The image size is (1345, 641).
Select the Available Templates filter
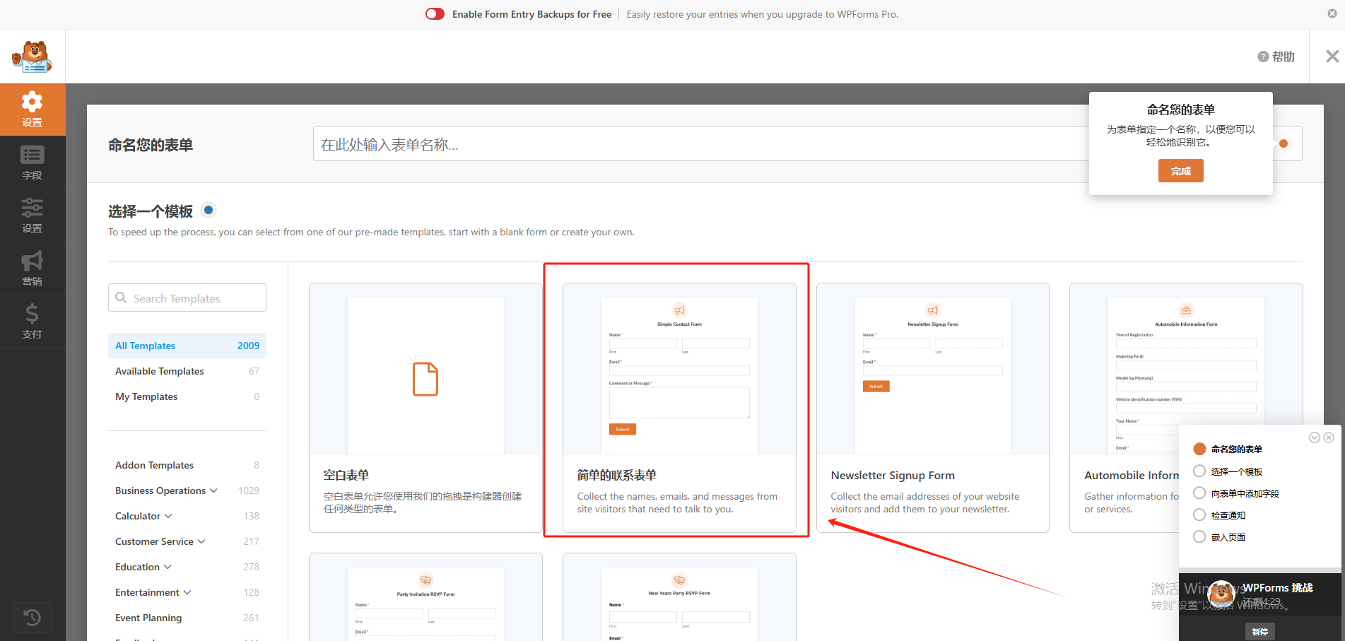159,370
